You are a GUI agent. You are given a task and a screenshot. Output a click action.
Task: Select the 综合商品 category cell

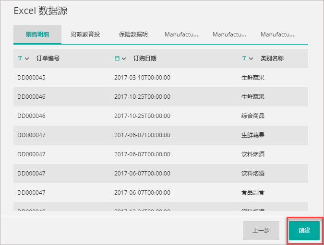coord(253,116)
